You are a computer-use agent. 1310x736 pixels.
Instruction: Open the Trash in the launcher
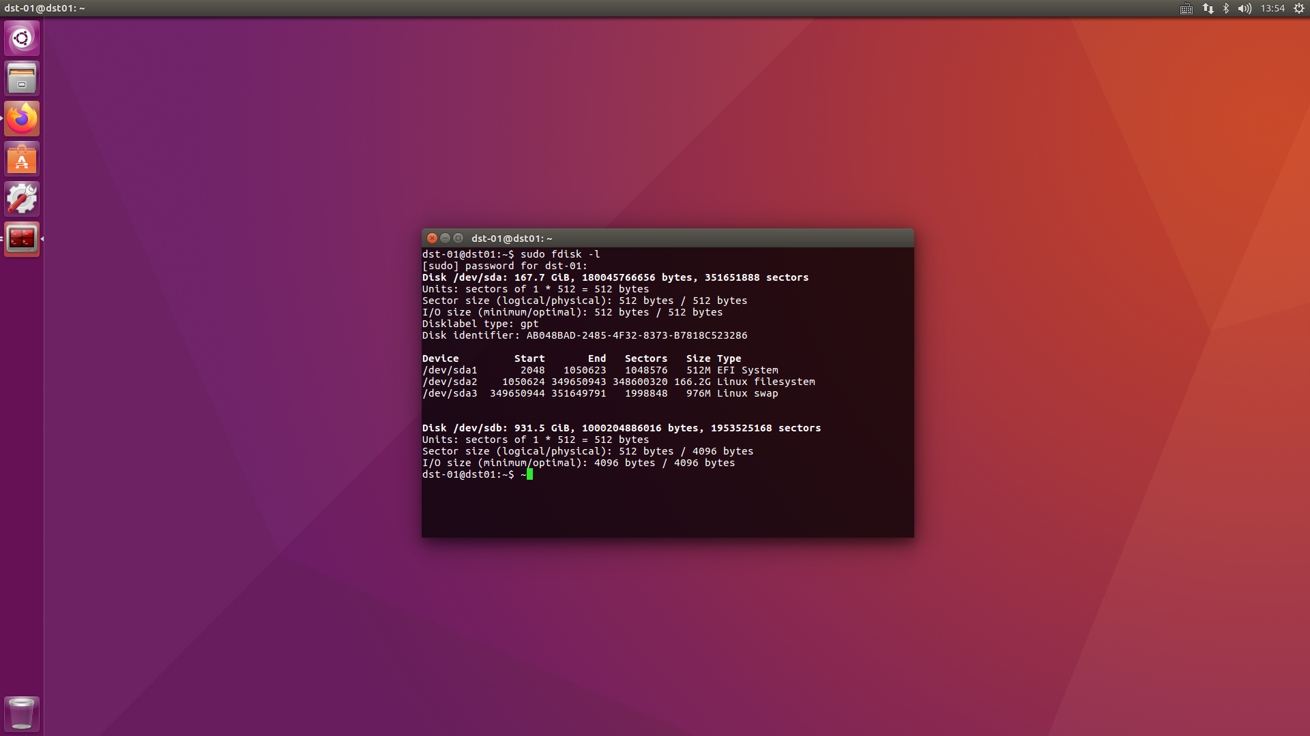tap(22, 714)
